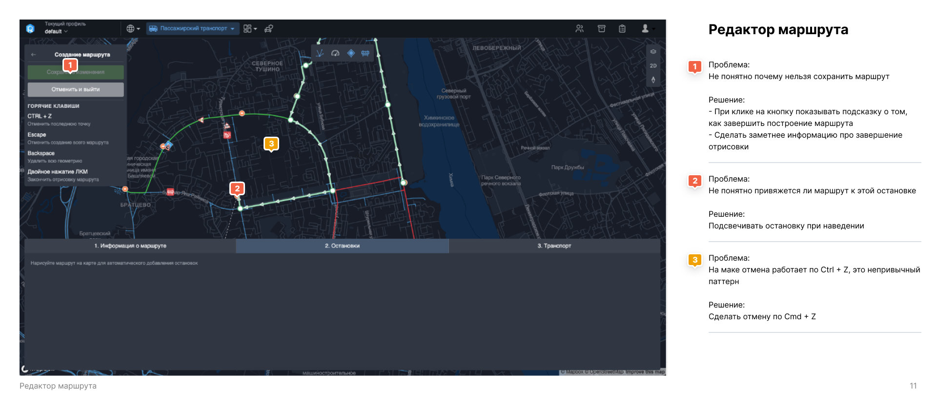Expand the 'Пассажирский транспорт' module dropdown
The width and height of the screenshot is (937, 411).
click(x=193, y=28)
